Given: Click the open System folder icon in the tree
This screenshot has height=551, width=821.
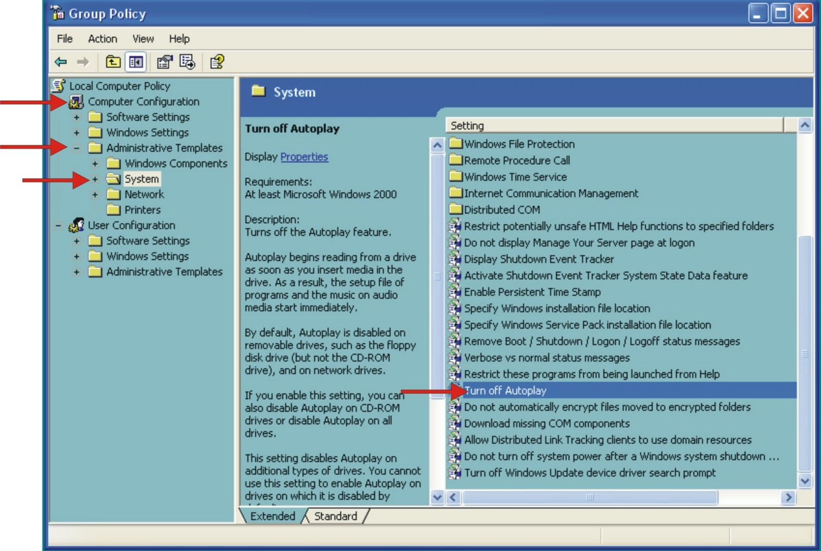Looking at the screenshot, I should [x=113, y=179].
